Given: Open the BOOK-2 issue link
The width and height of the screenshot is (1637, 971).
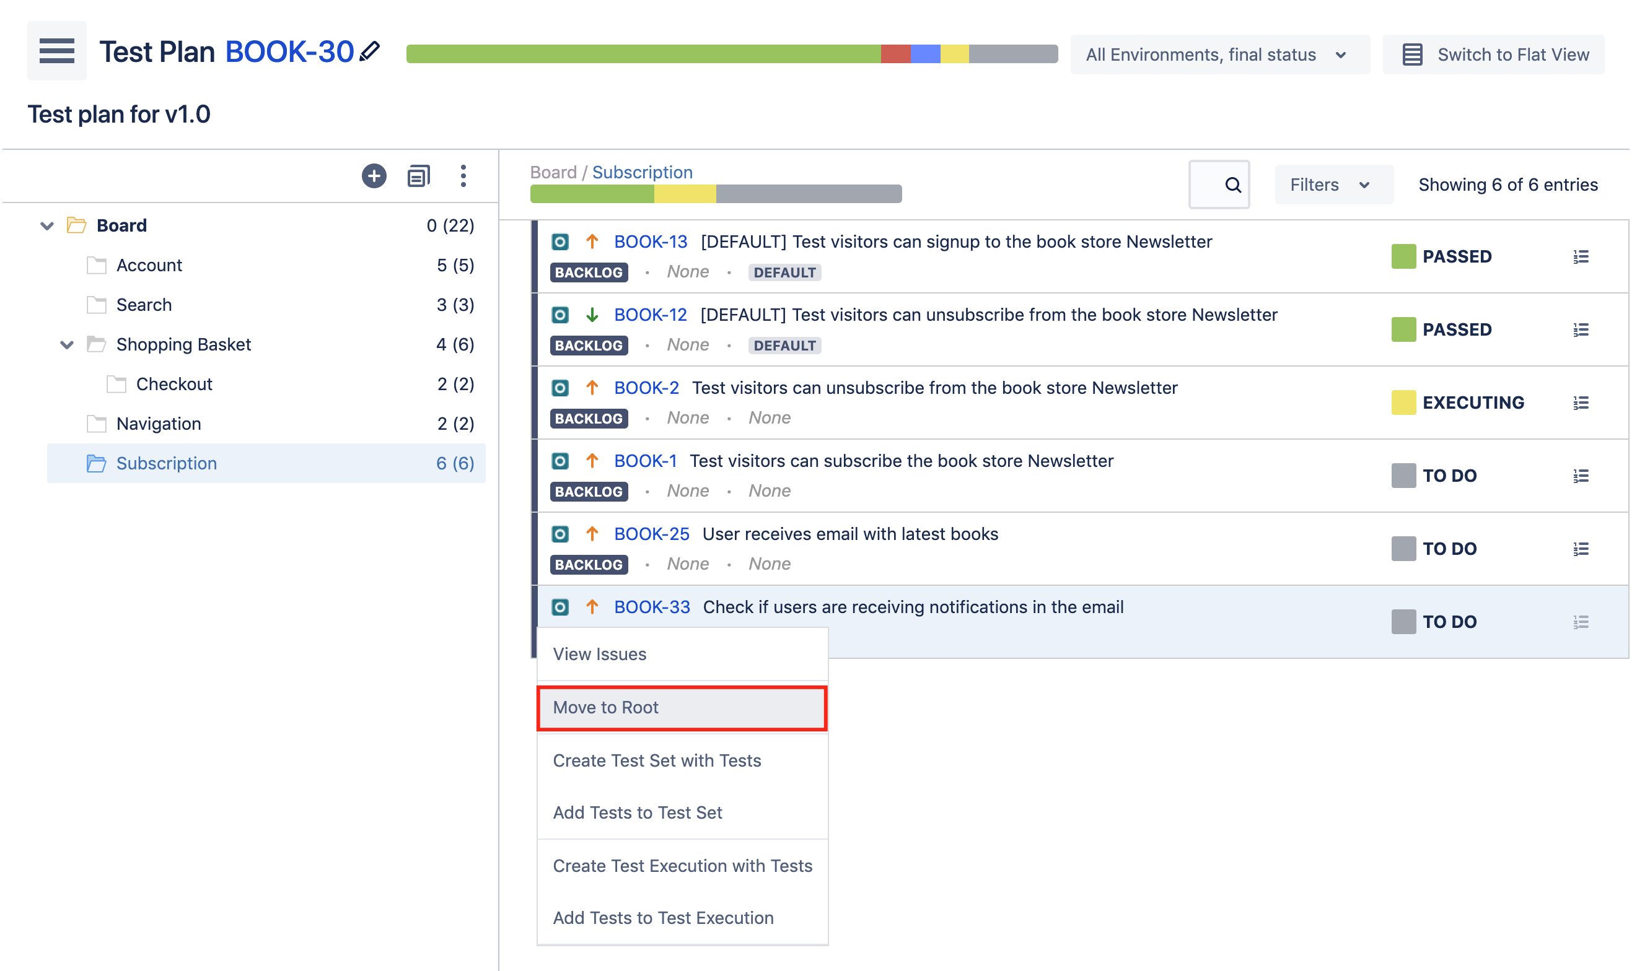Looking at the screenshot, I should [646, 388].
